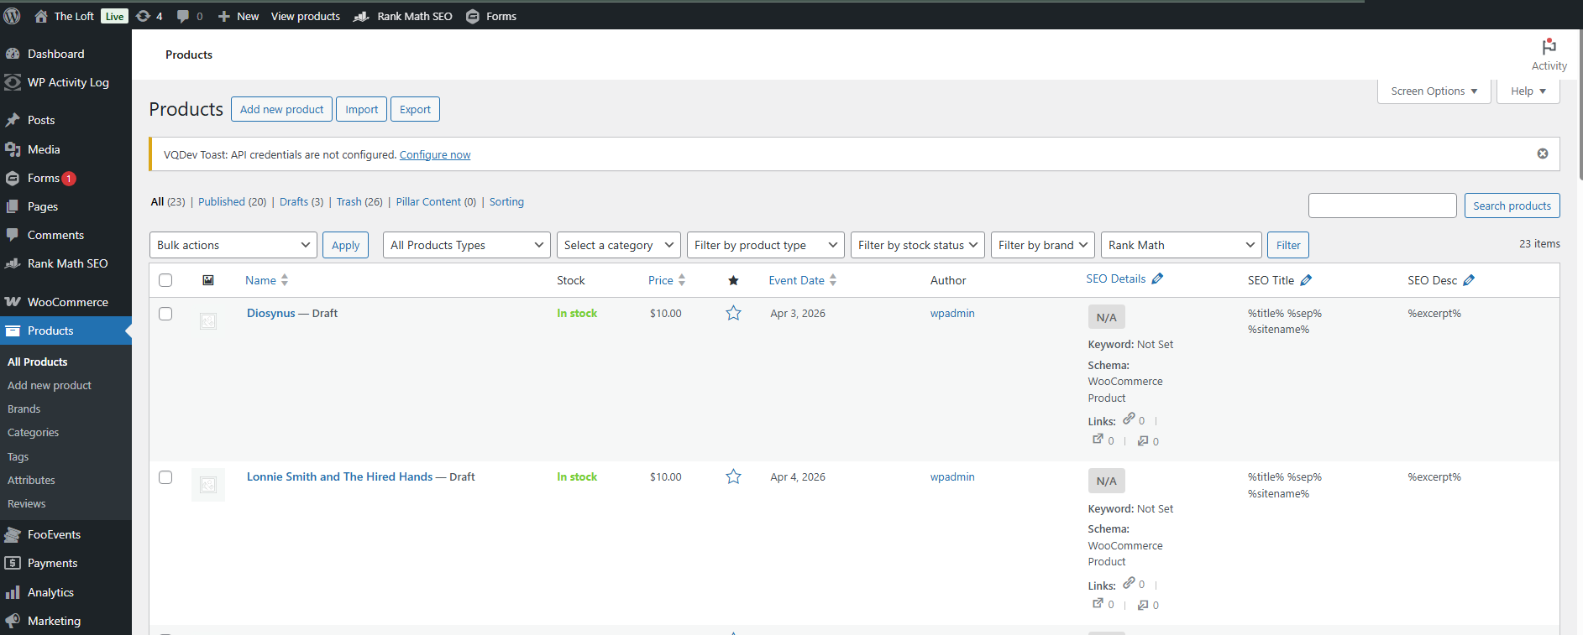Open WP Activity Log in sidebar
Screen dimensions: 1583x635
tap(68, 82)
